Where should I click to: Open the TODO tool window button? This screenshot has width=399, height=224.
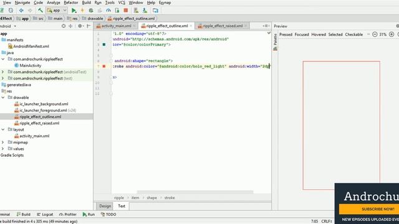tap(108, 214)
